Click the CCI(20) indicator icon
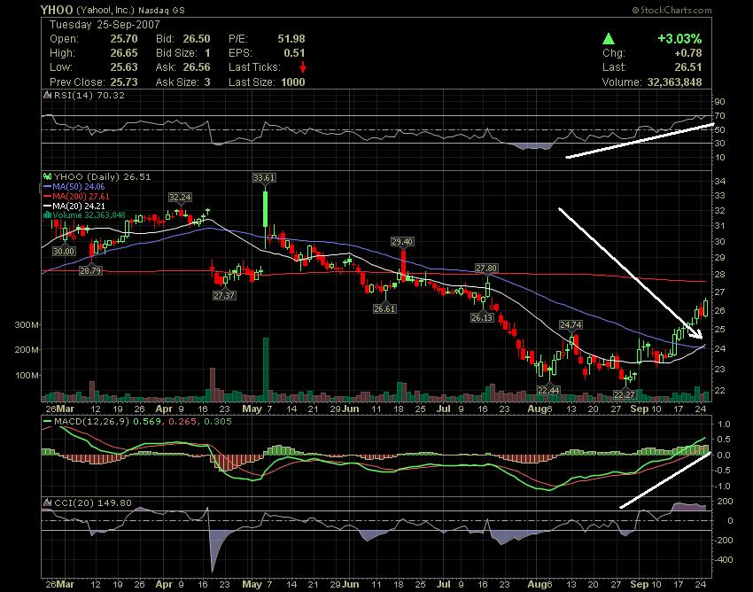The image size is (753, 592). click(47, 502)
